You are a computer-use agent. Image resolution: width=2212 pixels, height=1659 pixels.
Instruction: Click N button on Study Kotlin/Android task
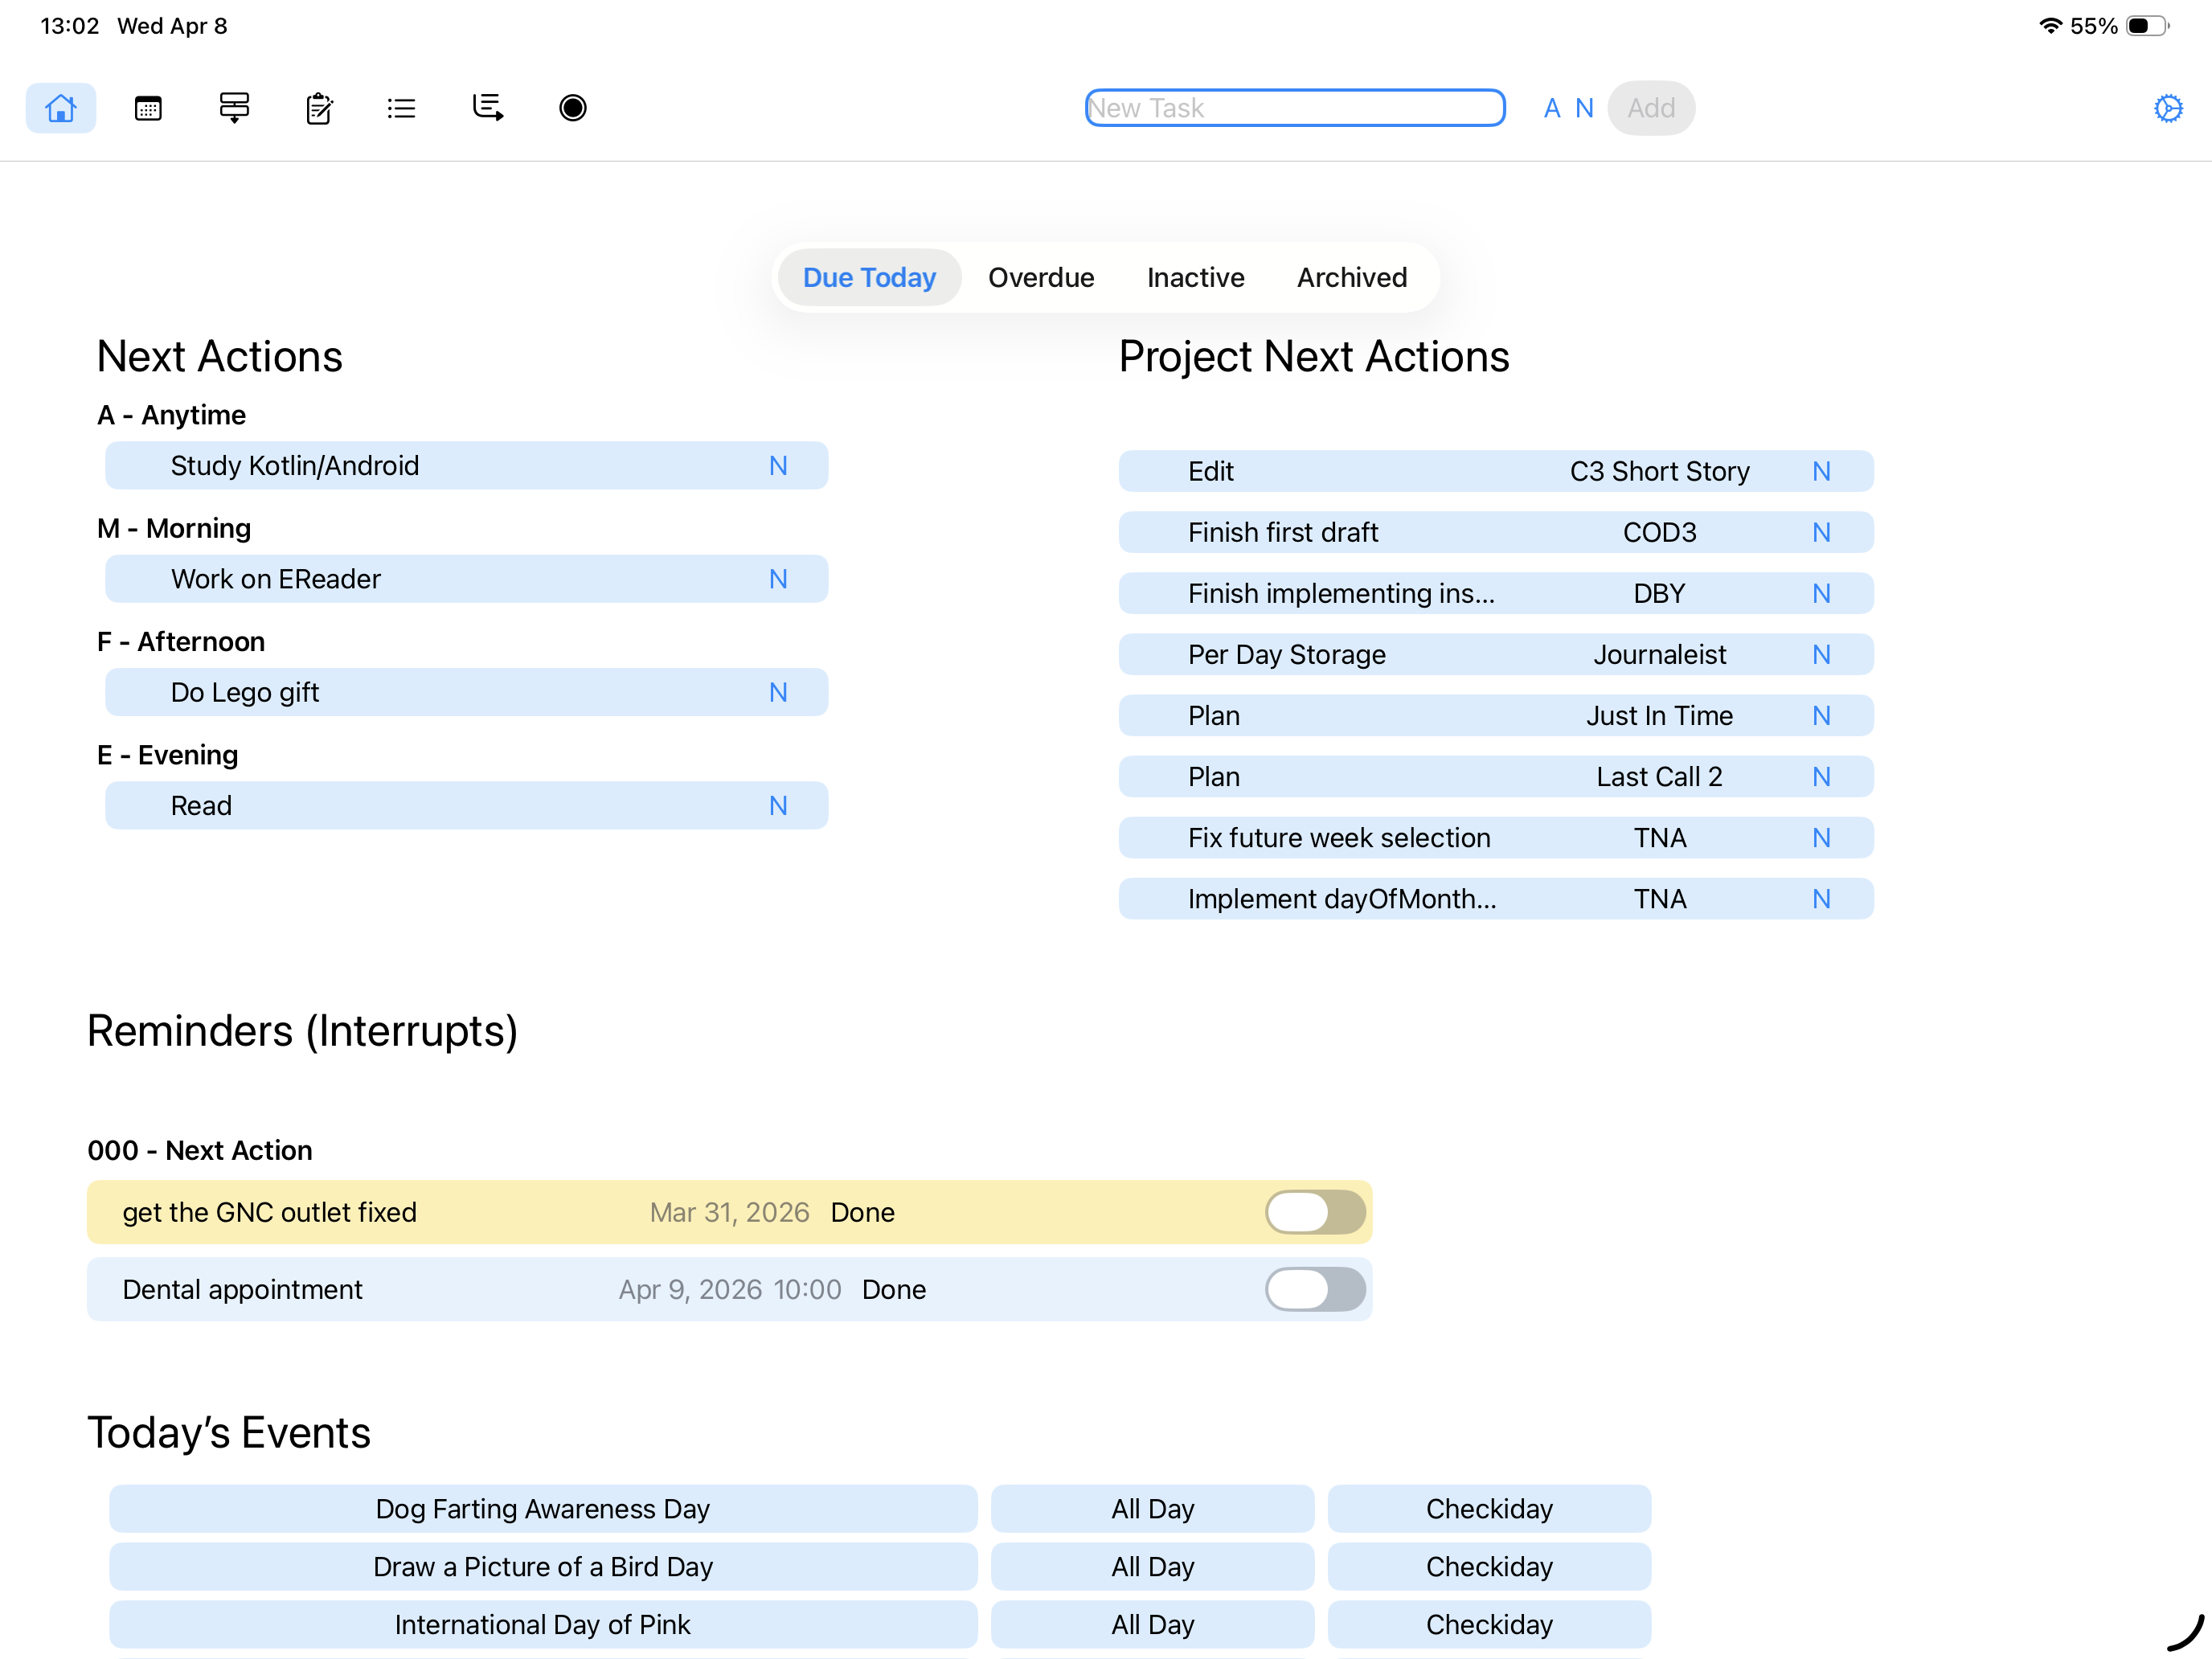778,466
